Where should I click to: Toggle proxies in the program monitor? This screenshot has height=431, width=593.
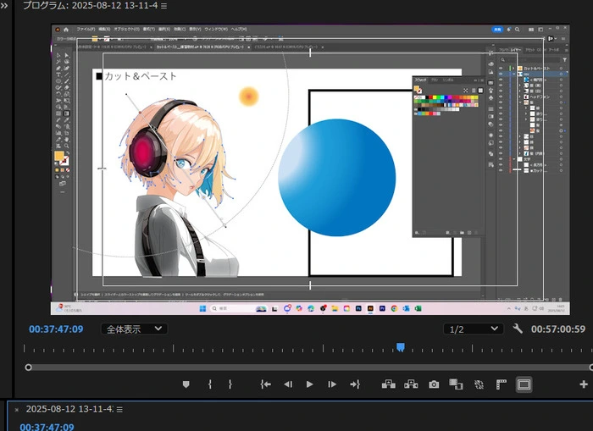(479, 384)
